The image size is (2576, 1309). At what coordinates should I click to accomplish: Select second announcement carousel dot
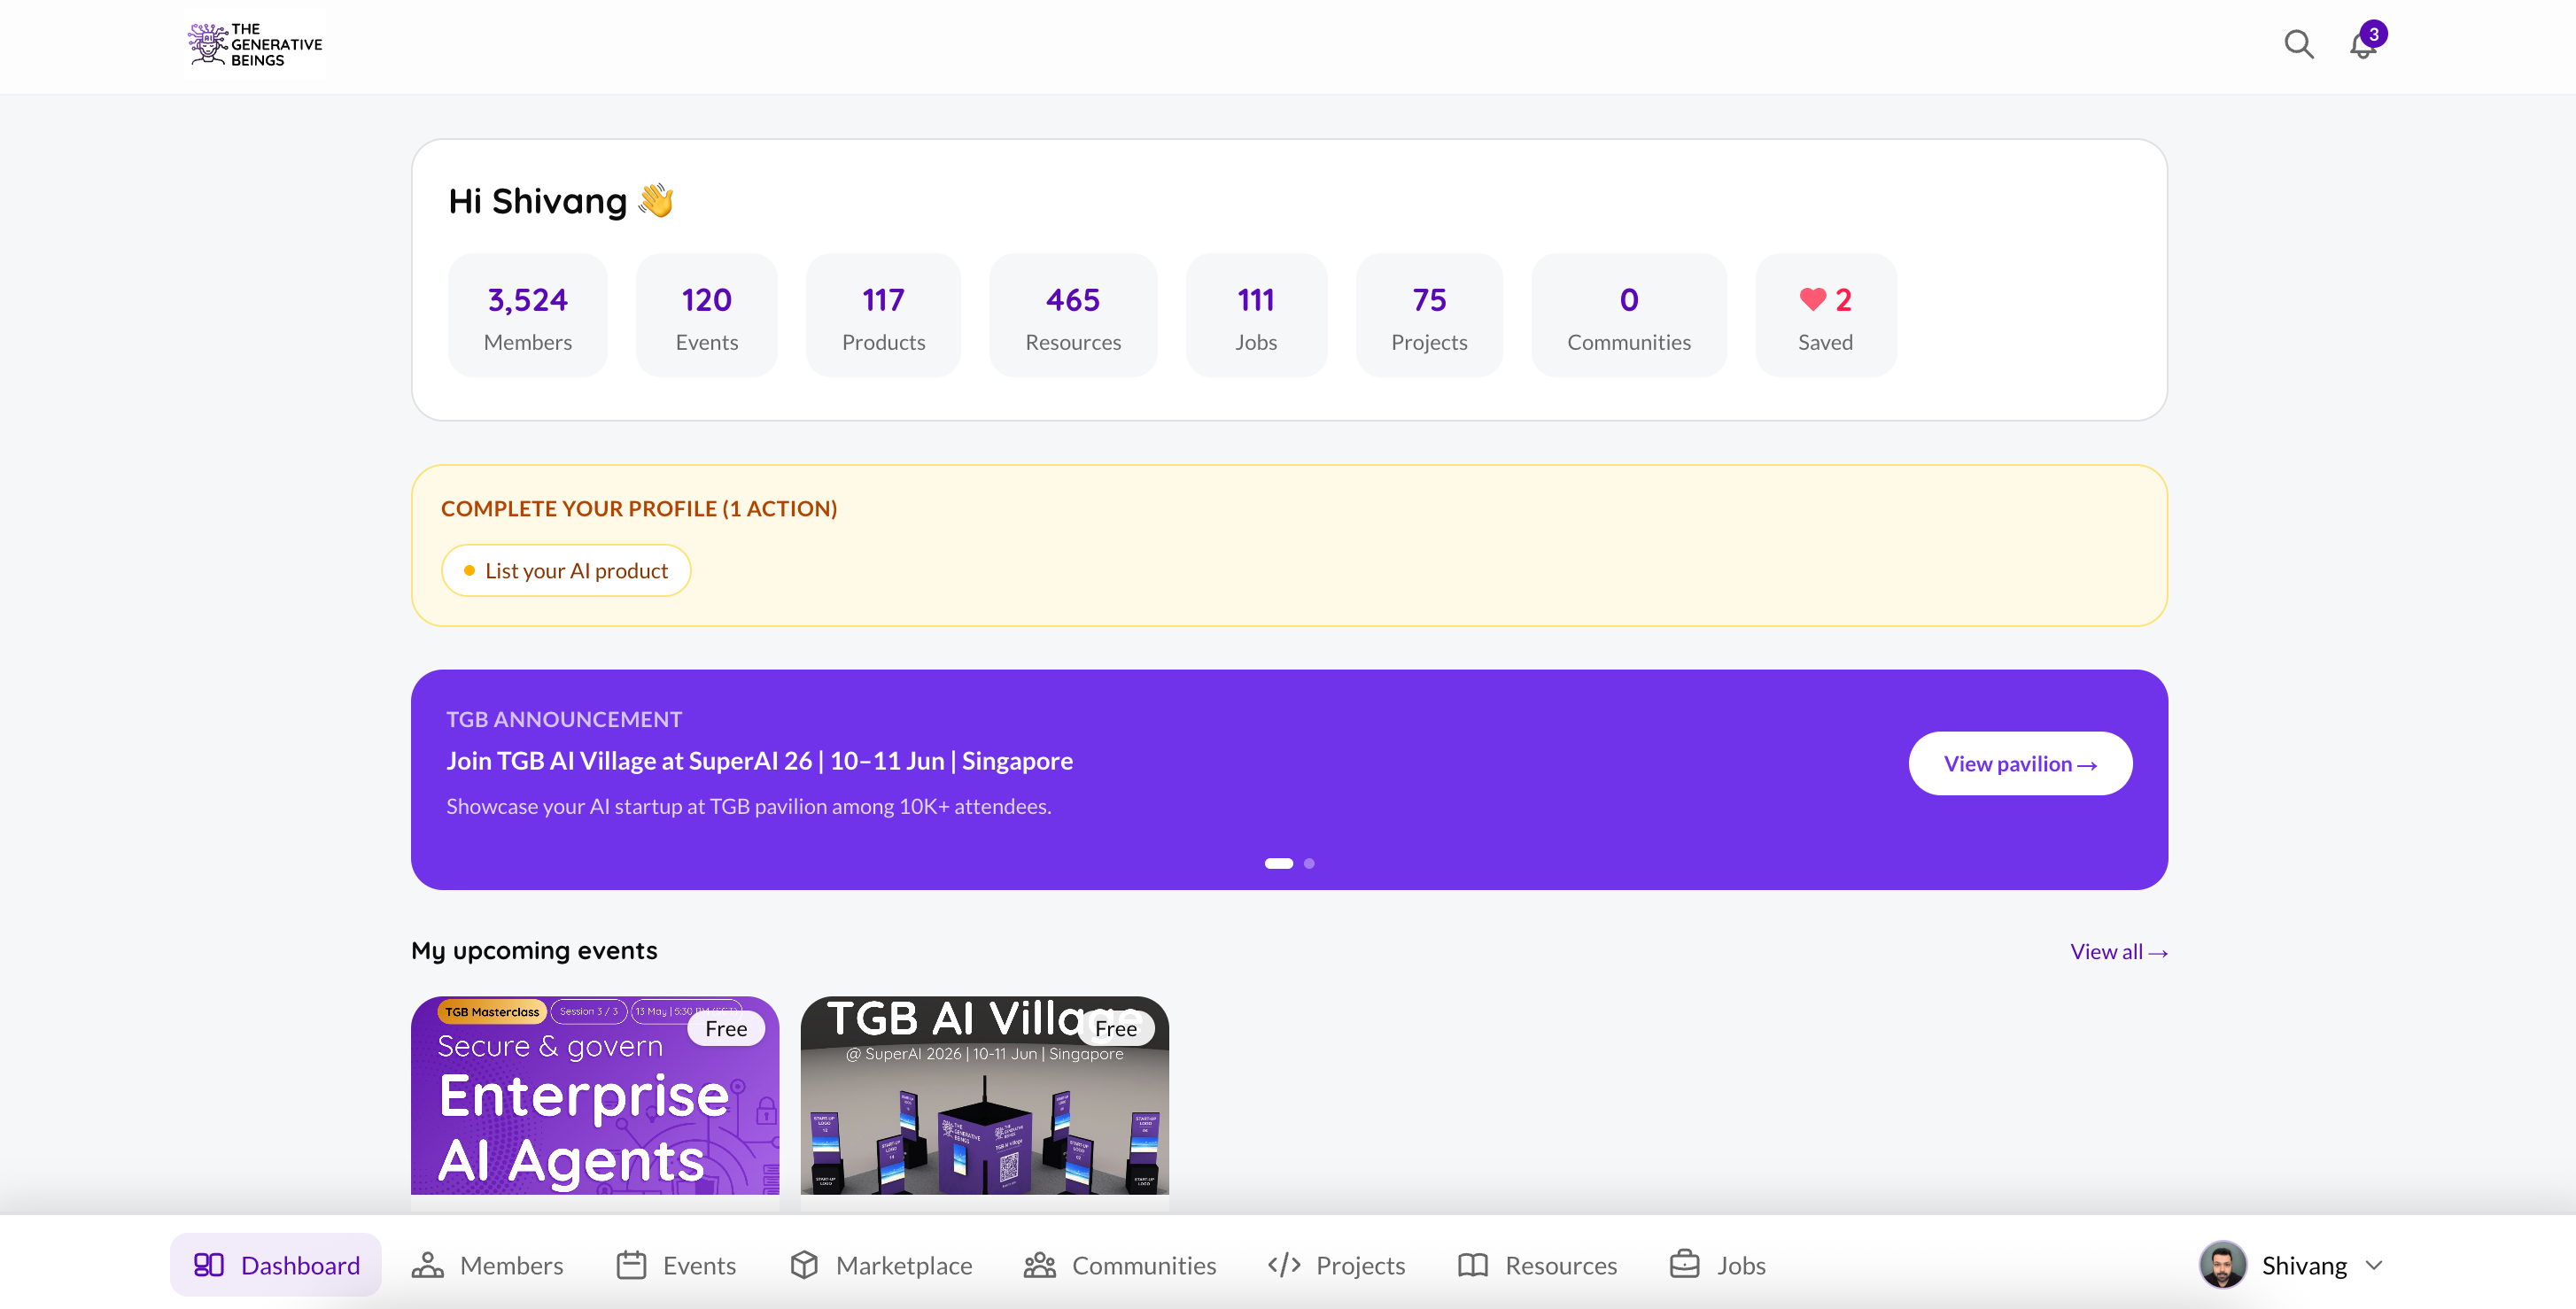[x=1308, y=863]
